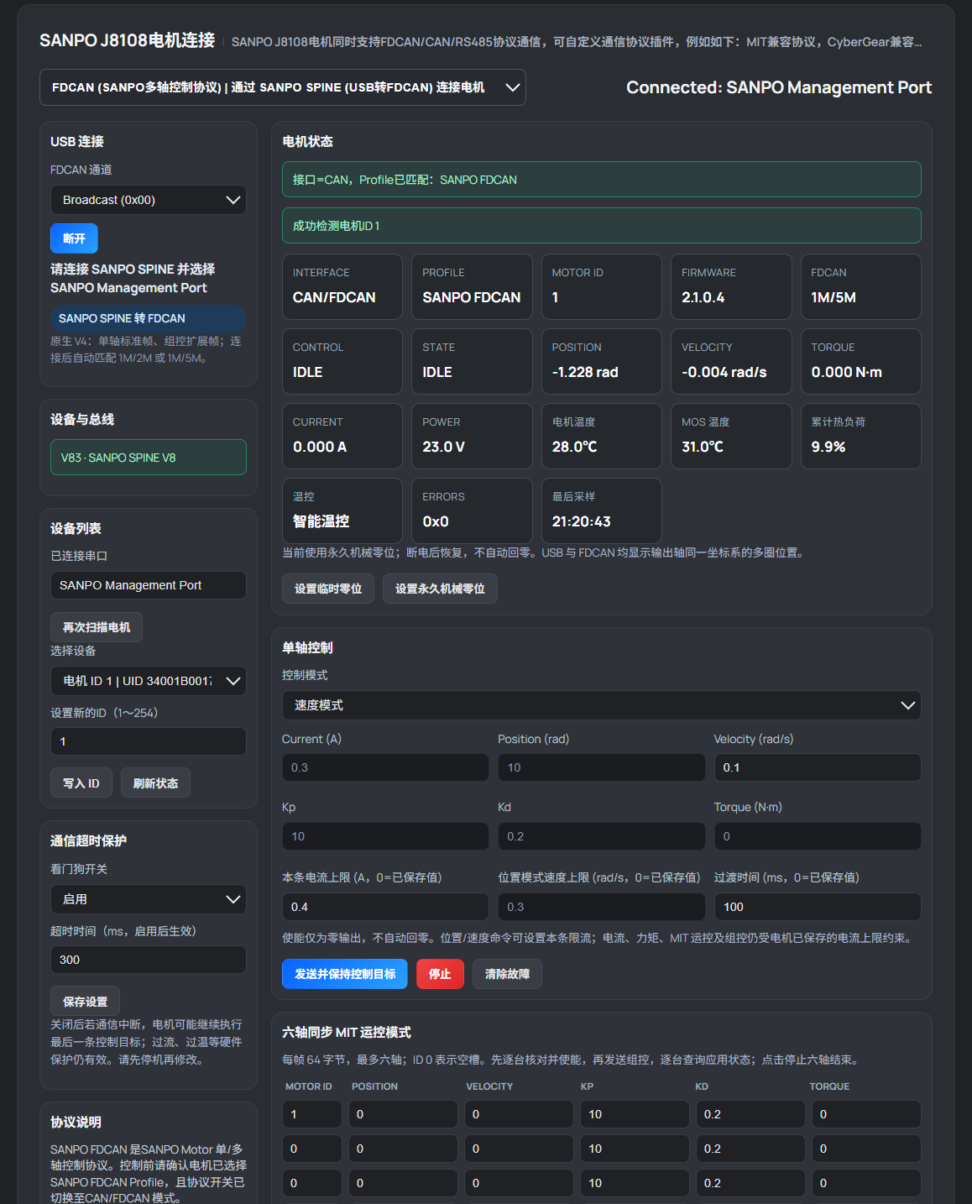The height and width of the screenshot is (1204, 972).
Task: Click the 接口=CAN Profile已匹配 banner
Action: [602, 180]
